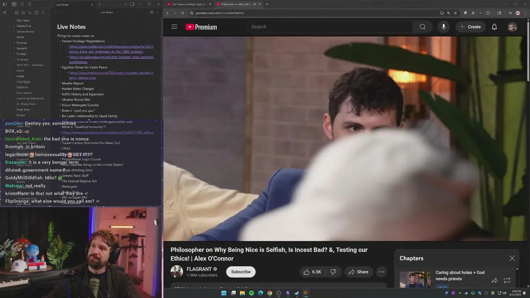Open Wikipedia Iran hostage crisis link
This screenshot has height=298, width=530.
[111, 59]
